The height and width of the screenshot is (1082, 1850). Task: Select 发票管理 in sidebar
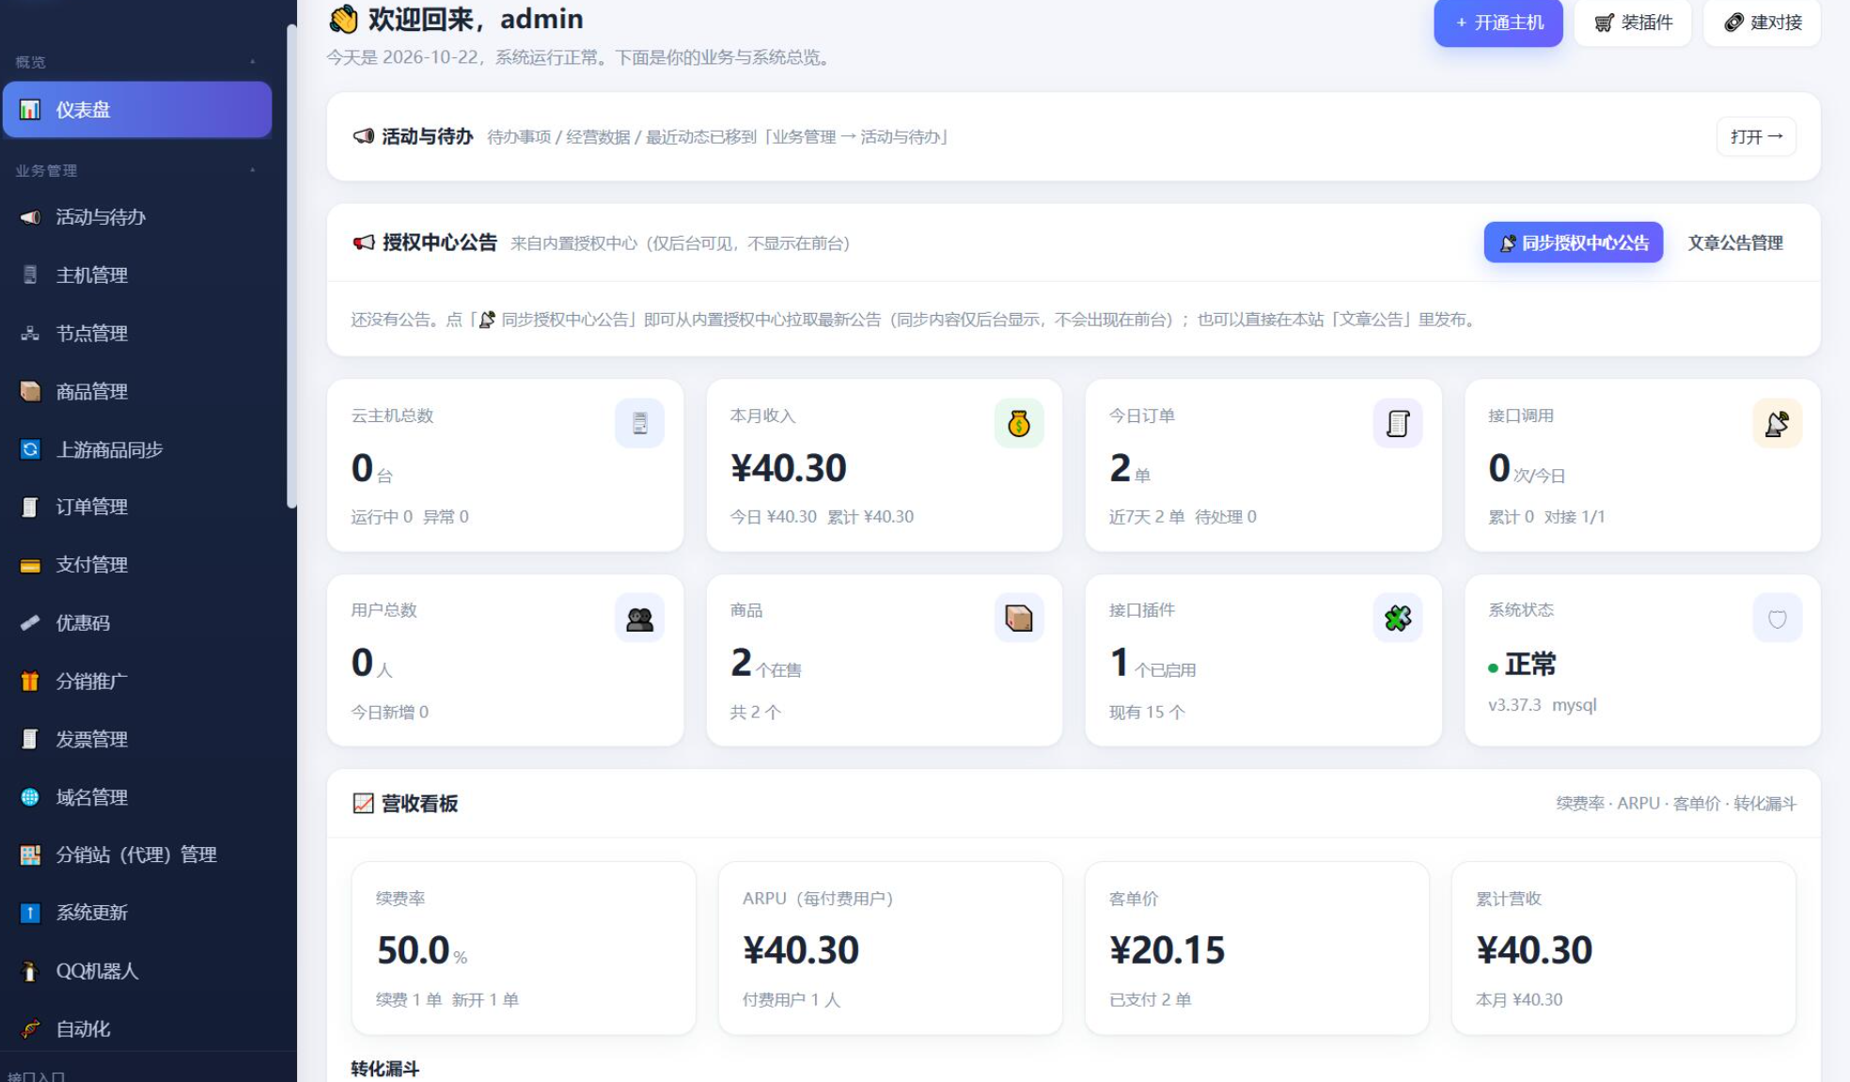[137, 739]
